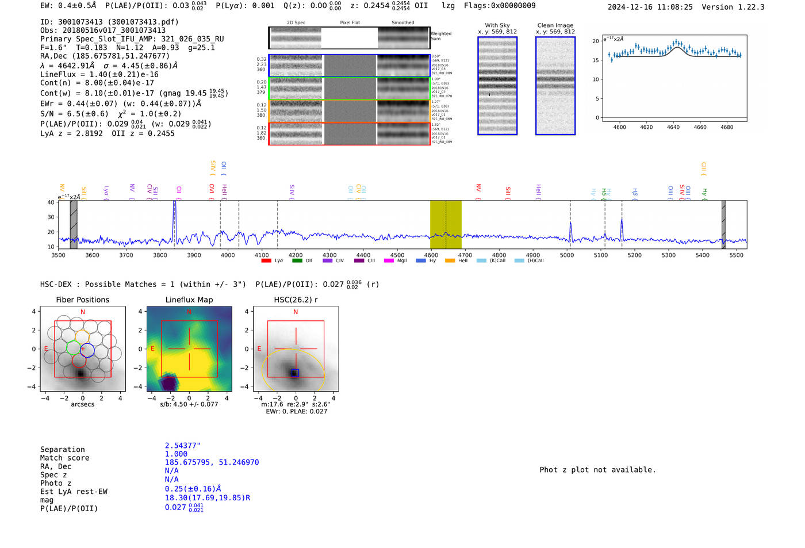Viewport: 805px width, 548px height.
Task: Select the OII green legend swatch
Action: tap(297, 260)
